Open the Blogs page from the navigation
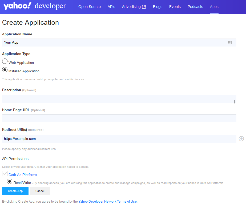 pyautogui.click(x=158, y=7)
